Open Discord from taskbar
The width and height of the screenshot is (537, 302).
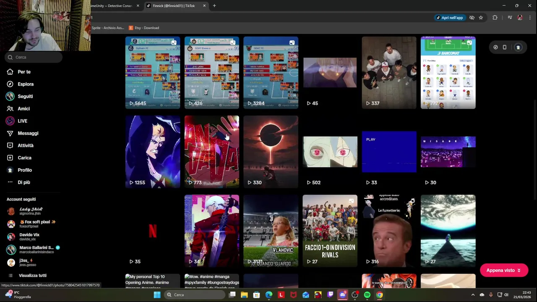342,295
